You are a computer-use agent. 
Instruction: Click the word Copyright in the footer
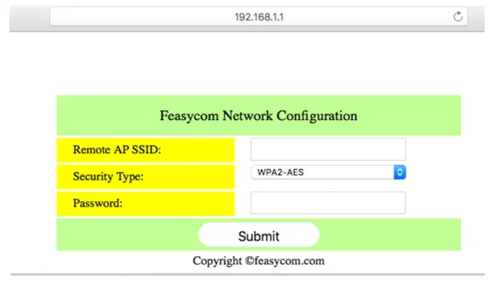tap(217, 260)
